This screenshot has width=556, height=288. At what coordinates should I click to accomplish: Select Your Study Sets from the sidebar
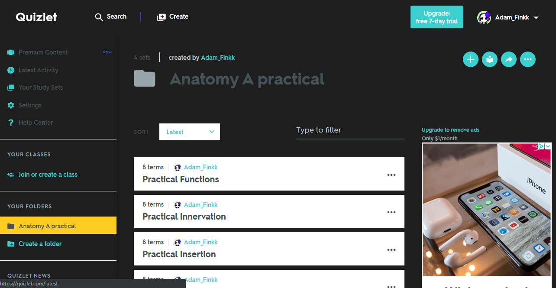[x=40, y=87]
